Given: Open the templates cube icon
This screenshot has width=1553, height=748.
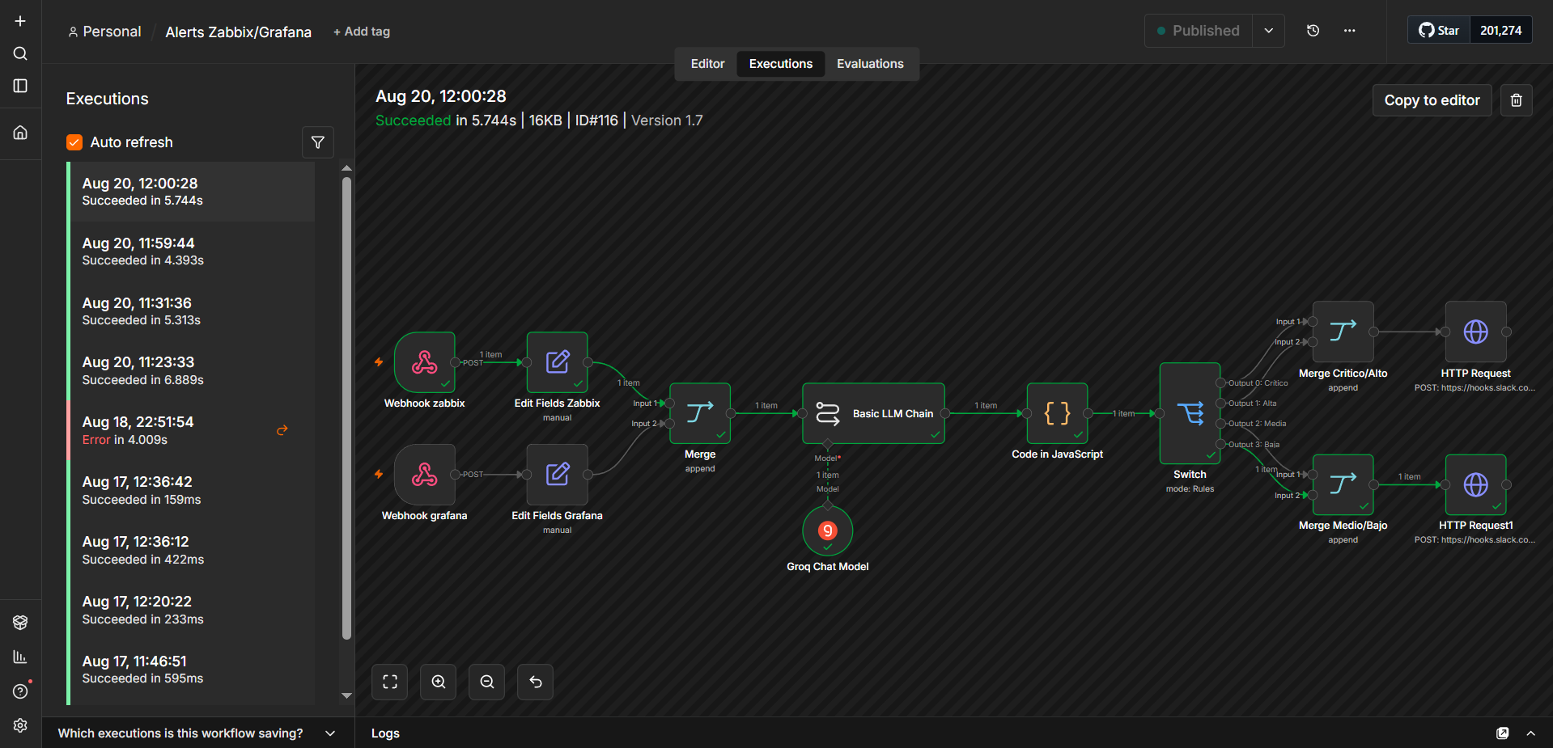Looking at the screenshot, I should [20, 622].
